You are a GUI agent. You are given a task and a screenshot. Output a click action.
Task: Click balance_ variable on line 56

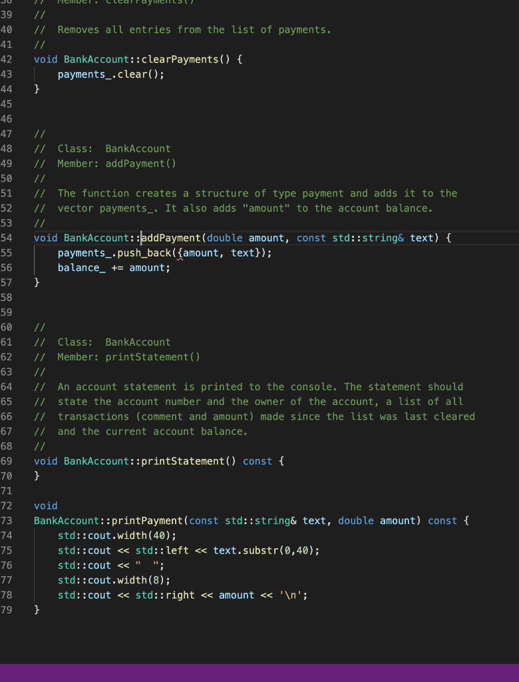[82, 268]
